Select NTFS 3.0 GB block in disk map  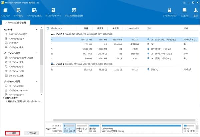click(x=189, y=128)
